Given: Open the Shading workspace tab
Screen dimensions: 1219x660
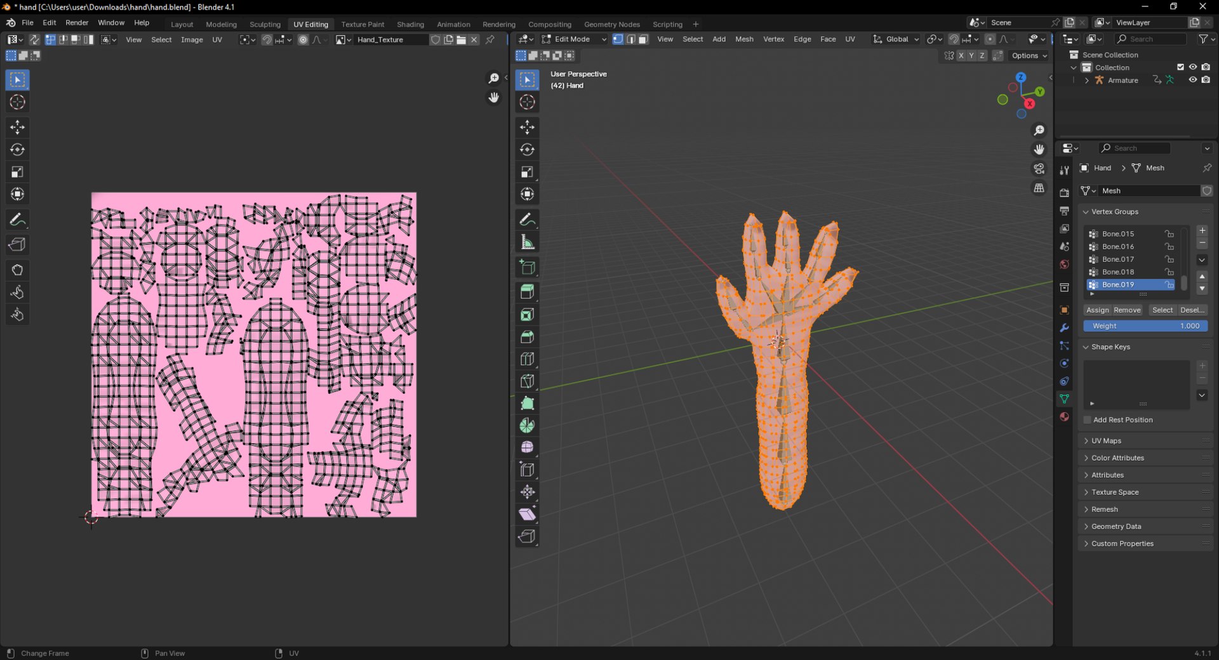Looking at the screenshot, I should (x=410, y=24).
